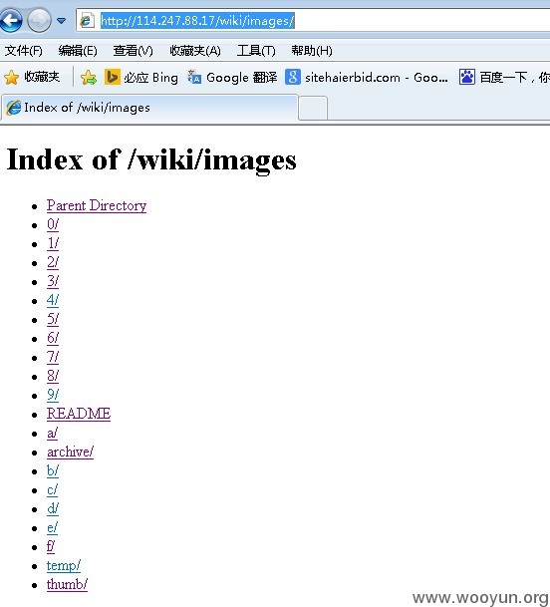Open the 查看(V) menu
The width and height of the screenshot is (550, 607).
click(133, 50)
